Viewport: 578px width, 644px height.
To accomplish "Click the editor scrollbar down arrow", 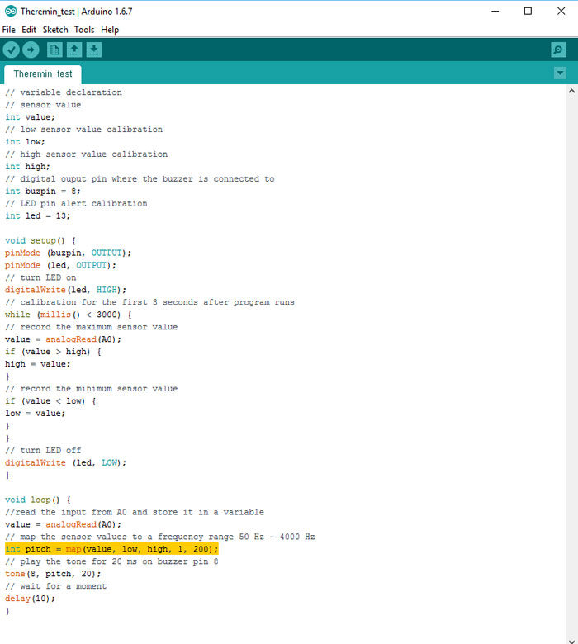I will pos(571,640).
